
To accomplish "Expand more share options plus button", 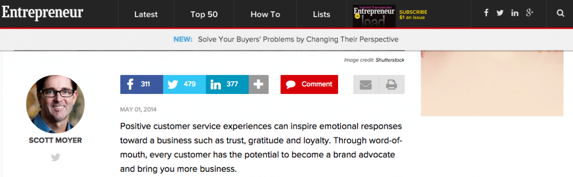I will [259, 84].
